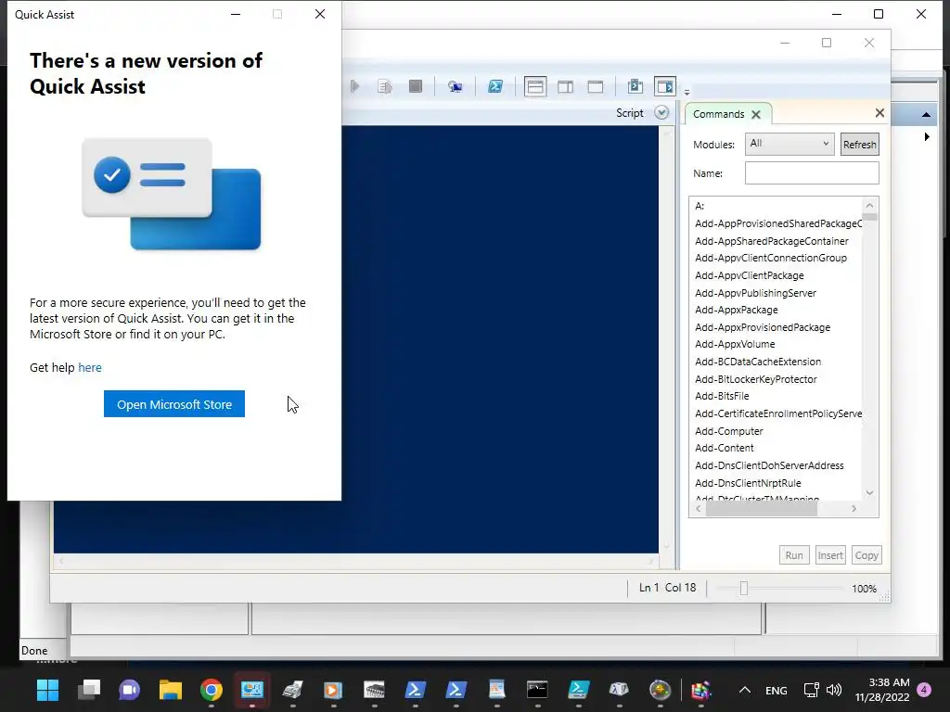Close the Commands tab with its X
This screenshot has height=712, width=950.
click(x=756, y=114)
